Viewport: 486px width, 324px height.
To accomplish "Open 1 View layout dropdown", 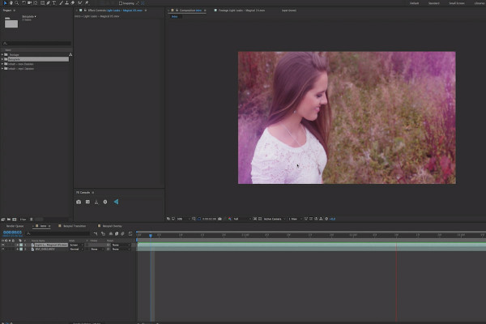I will (295, 219).
